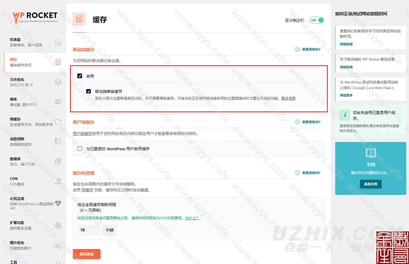409x264 pixels.
Task: Enable cache for logged-in WordPress users checkbox
Action: point(80,149)
